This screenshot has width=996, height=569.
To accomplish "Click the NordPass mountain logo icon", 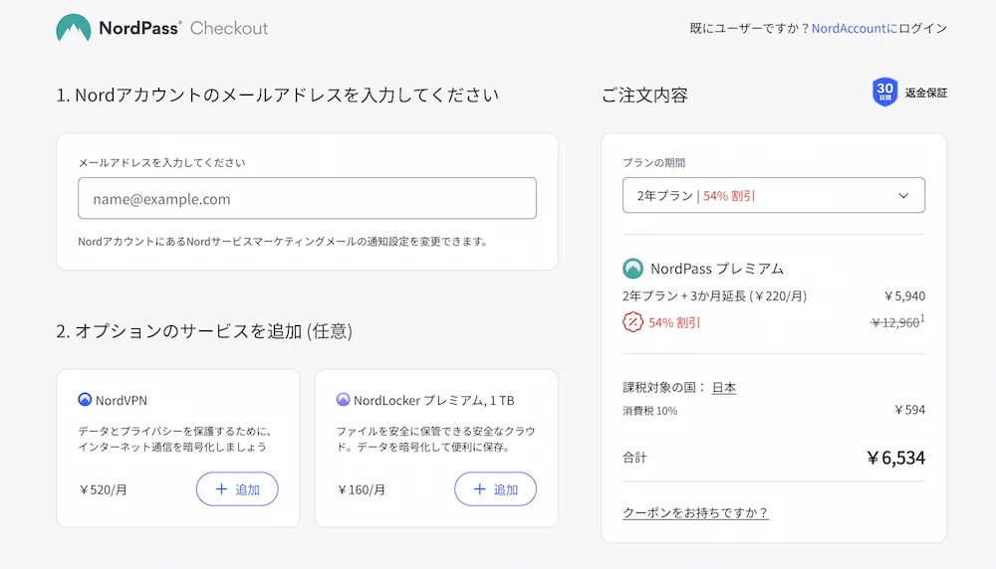I will click(x=73, y=28).
